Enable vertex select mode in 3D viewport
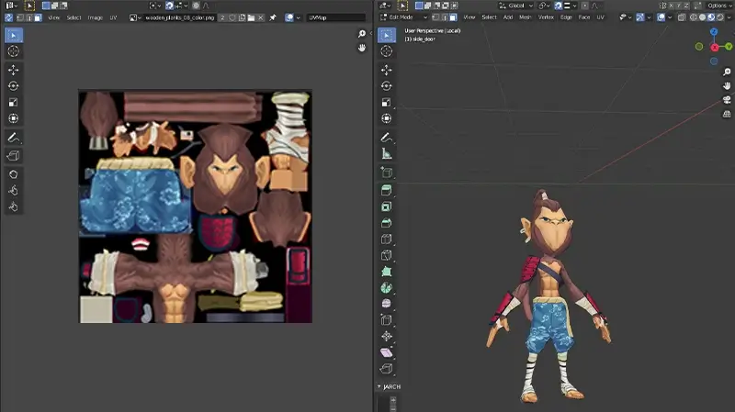 click(435, 17)
